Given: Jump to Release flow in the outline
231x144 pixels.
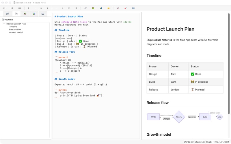Looking at the screenshot, I should 15,30.
